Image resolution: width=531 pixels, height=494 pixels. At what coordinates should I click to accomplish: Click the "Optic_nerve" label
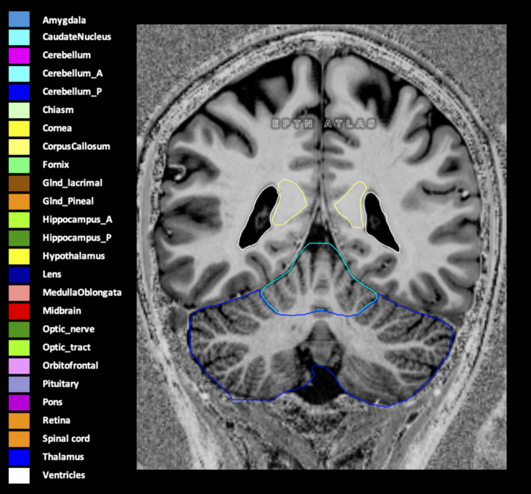coord(68,330)
